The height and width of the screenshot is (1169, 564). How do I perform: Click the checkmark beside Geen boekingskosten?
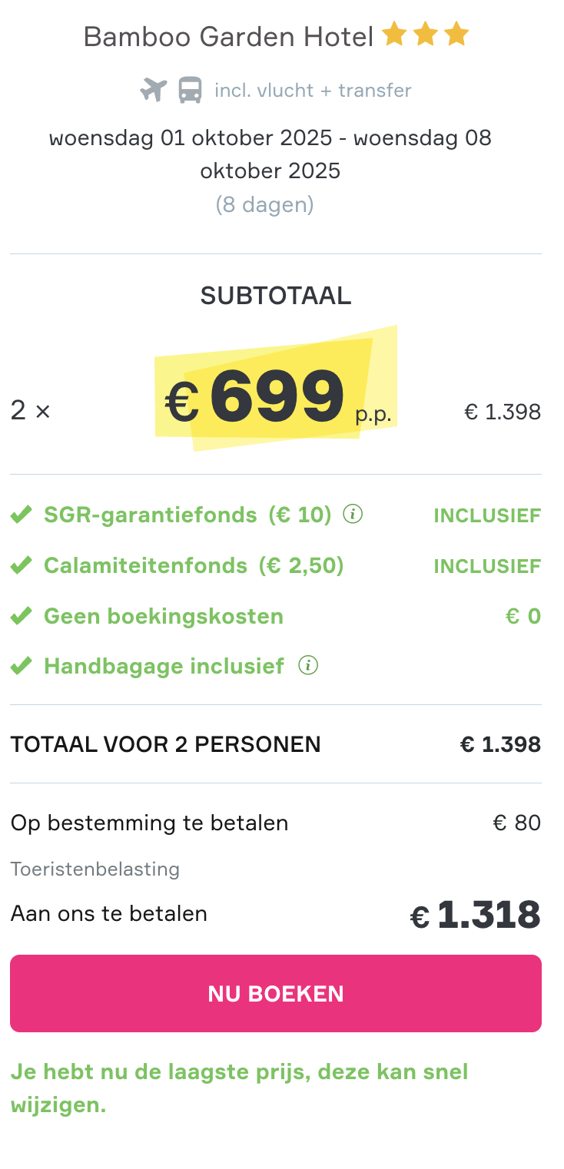[x=22, y=616]
